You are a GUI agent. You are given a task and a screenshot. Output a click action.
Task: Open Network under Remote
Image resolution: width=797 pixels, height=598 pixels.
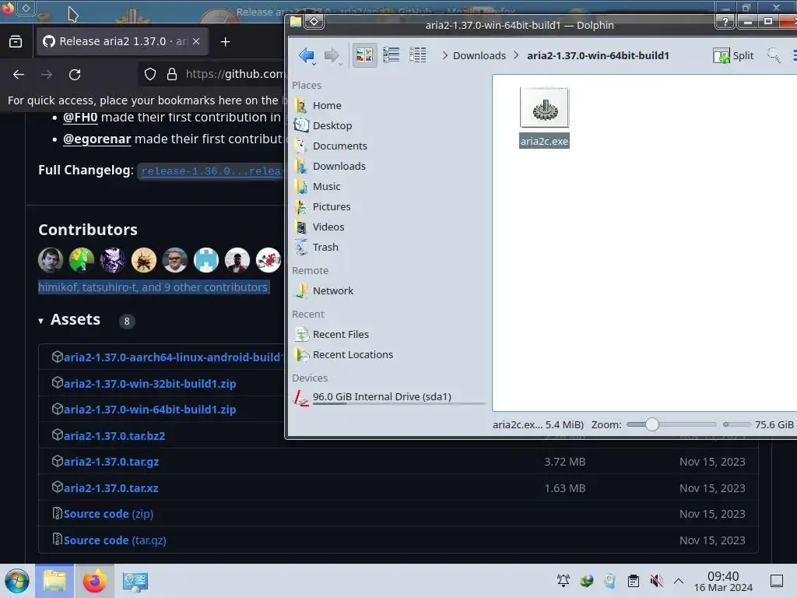tap(333, 291)
